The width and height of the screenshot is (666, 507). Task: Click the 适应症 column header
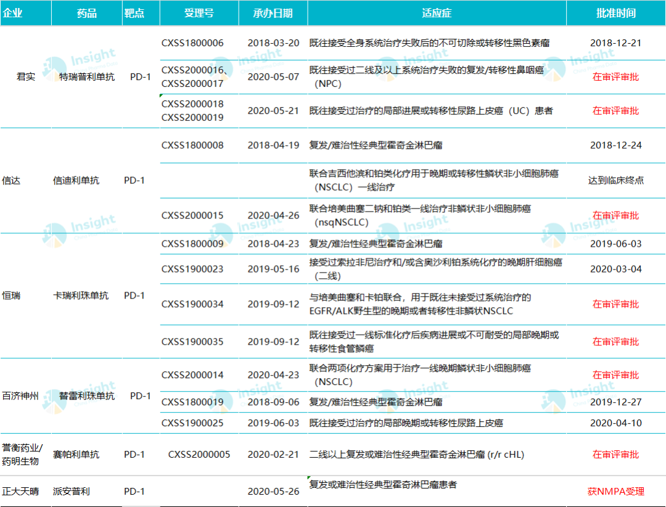pyautogui.click(x=437, y=13)
